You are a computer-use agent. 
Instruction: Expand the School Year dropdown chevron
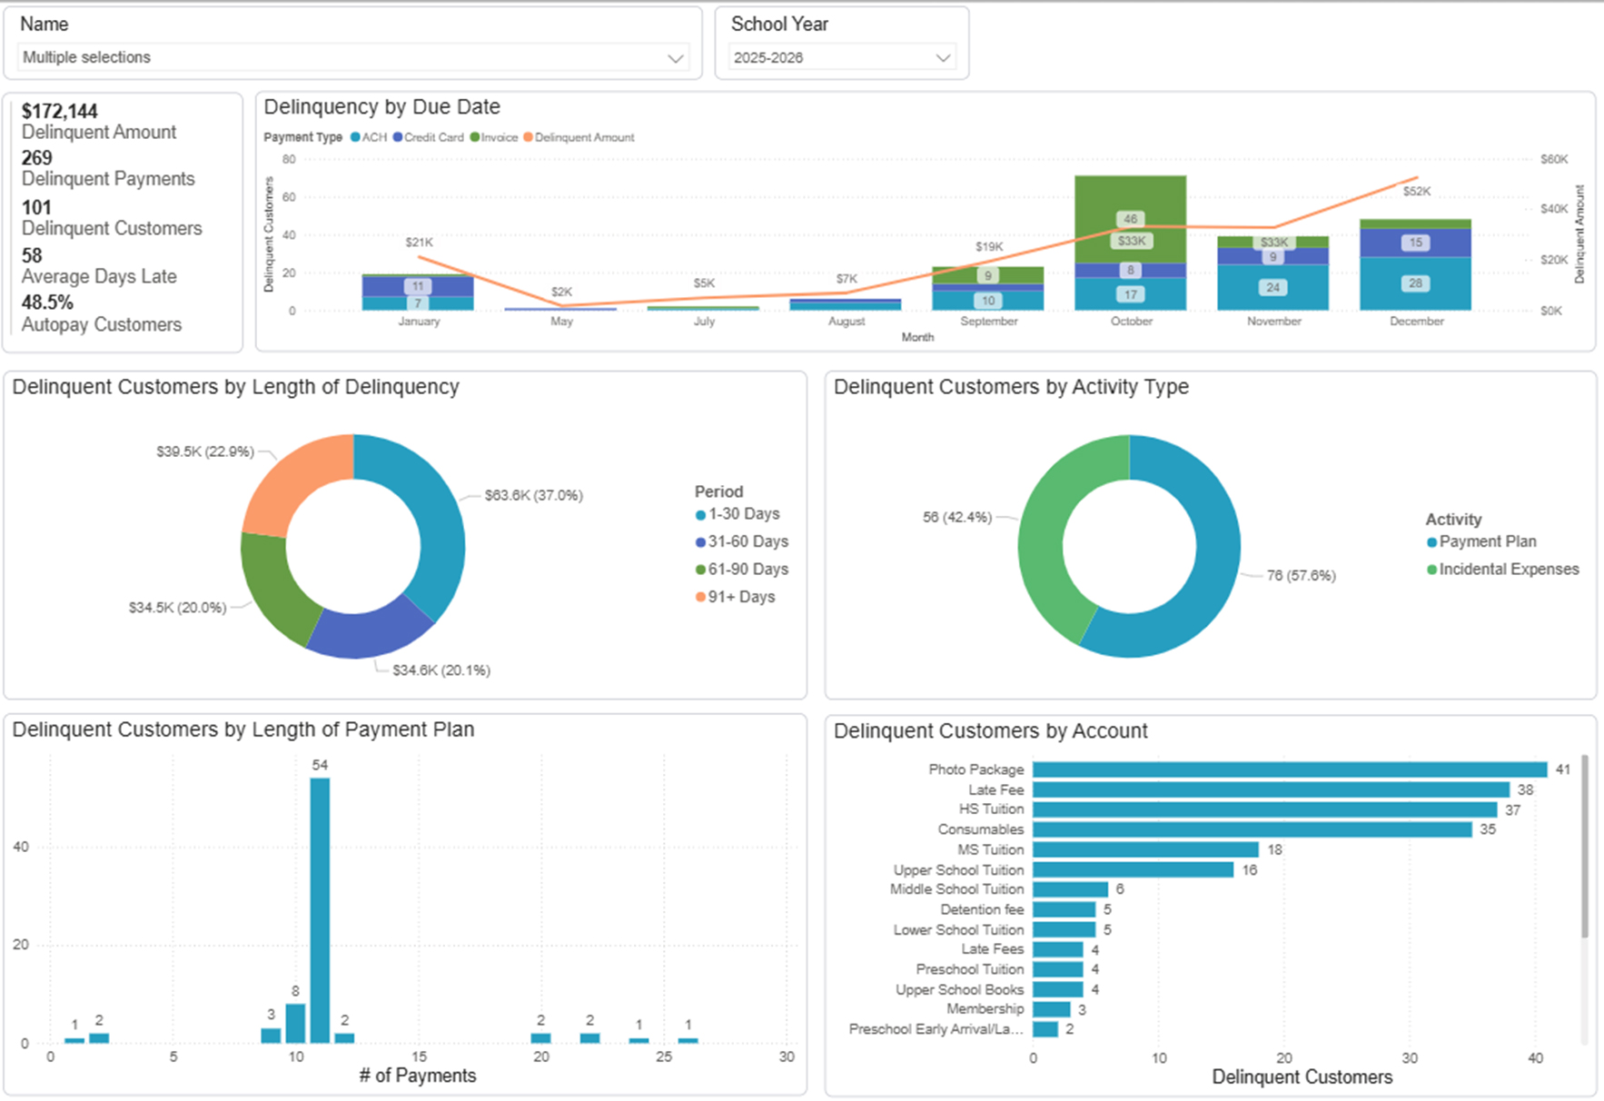(943, 58)
